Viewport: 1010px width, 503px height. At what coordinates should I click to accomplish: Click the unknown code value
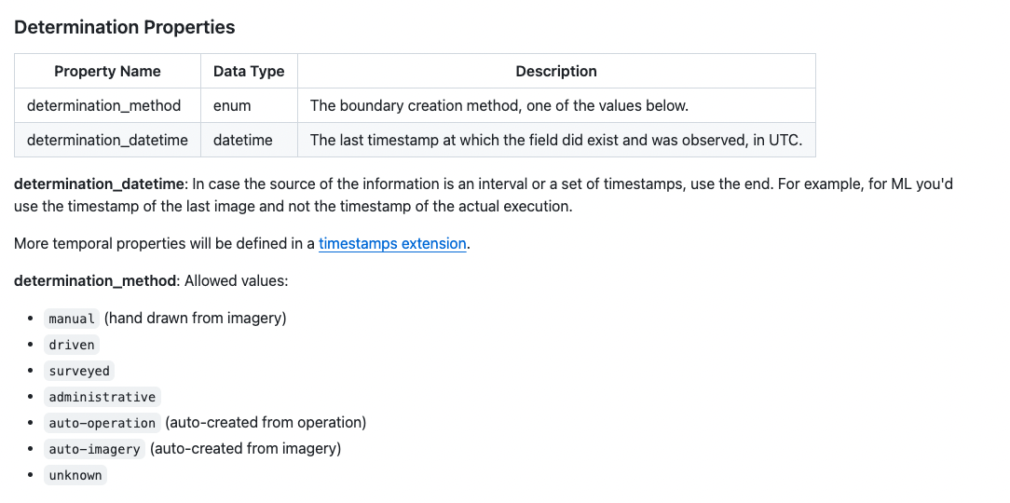pyautogui.click(x=75, y=475)
